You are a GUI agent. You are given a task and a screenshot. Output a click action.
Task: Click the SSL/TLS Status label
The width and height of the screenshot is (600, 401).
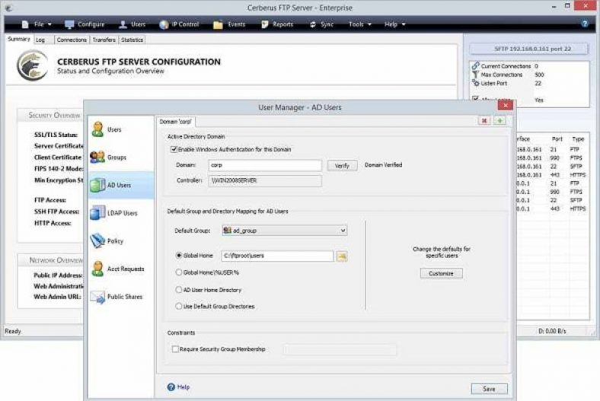coord(56,135)
